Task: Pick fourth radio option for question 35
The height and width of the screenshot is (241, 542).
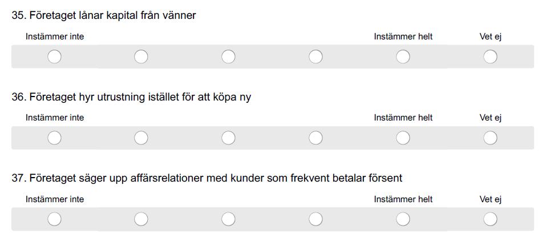Action: tap(316, 57)
